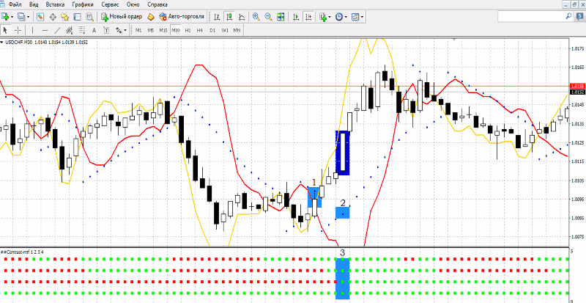Click the zoom out magnifier icon

[x=268, y=16]
